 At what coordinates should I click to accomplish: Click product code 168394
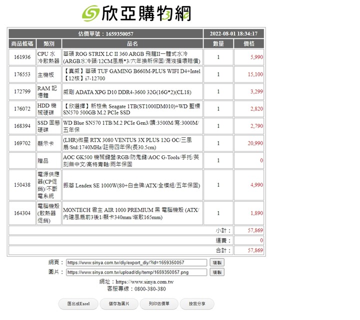[22, 126]
